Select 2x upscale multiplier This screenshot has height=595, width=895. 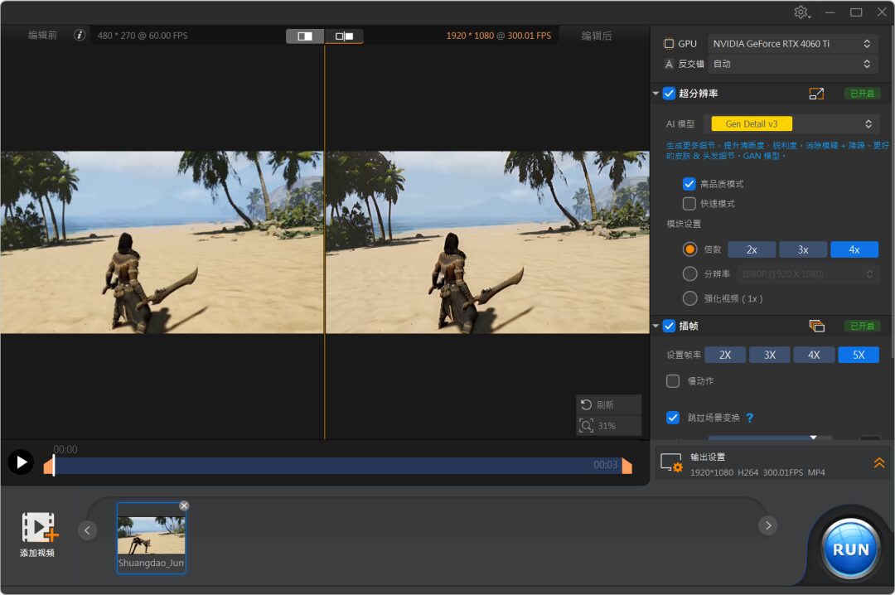(x=752, y=249)
